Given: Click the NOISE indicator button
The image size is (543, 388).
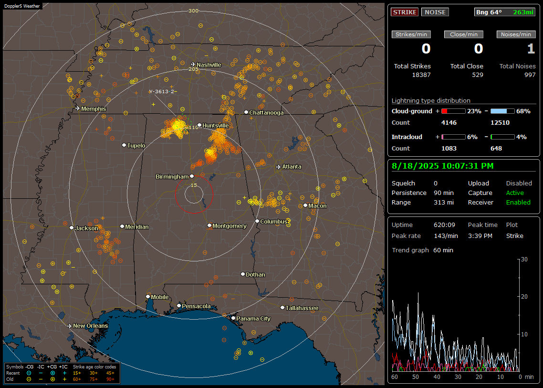Looking at the screenshot, I should click(435, 12).
